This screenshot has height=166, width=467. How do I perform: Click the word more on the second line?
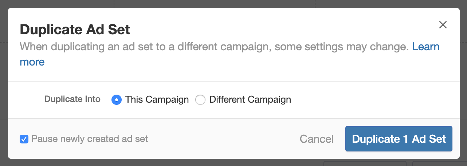tap(32, 62)
